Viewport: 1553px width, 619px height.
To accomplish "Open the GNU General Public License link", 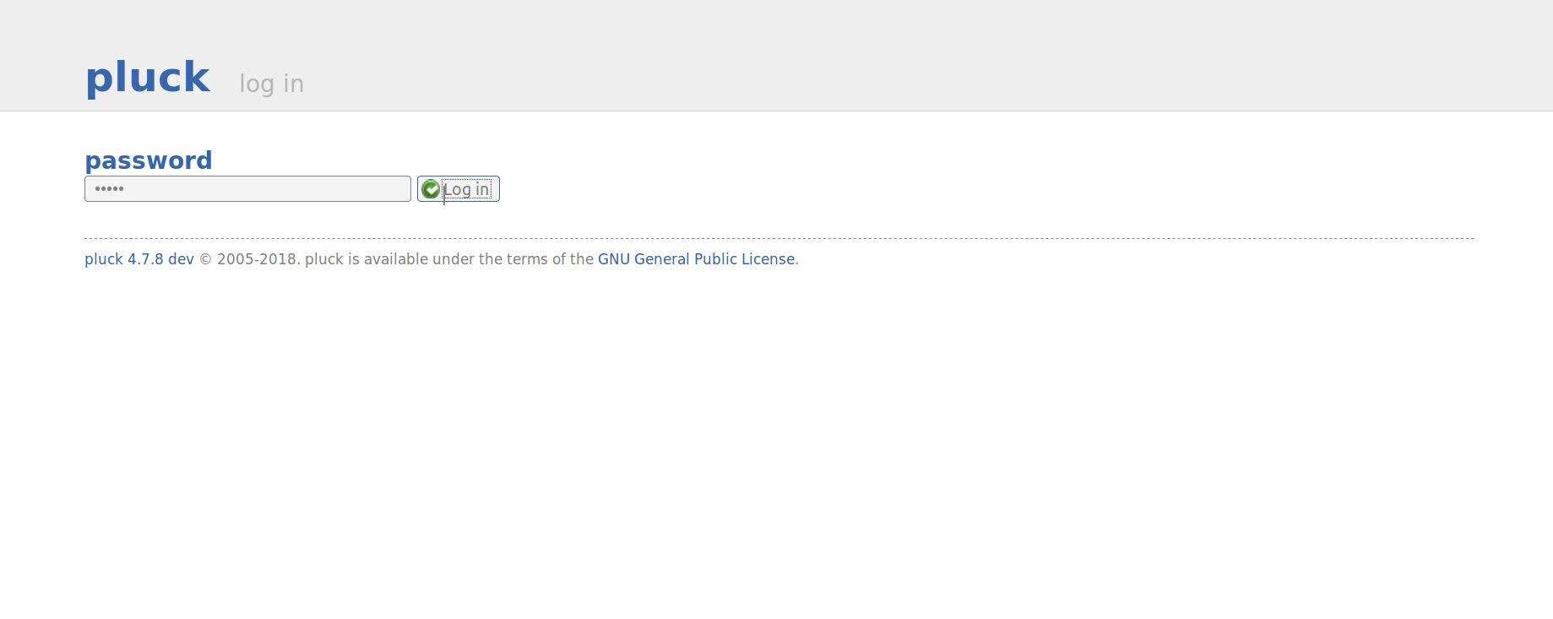I will point(696,259).
